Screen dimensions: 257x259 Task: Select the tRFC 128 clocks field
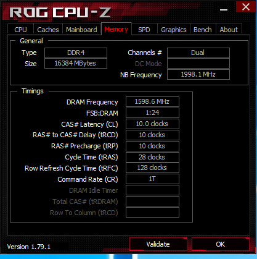tap(152, 168)
